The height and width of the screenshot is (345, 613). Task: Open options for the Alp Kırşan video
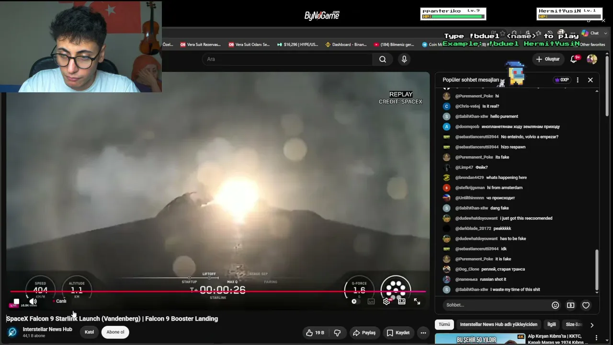click(x=595, y=339)
